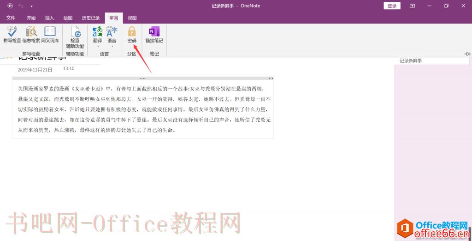Click the back arrow in the title bar
Viewport: 472px width, 241px height.
(x=10, y=6)
